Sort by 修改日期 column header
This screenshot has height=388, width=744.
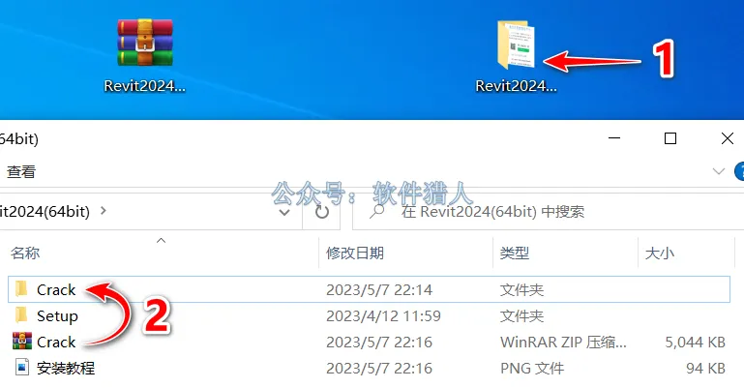pyautogui.click(x=355, y=253)
